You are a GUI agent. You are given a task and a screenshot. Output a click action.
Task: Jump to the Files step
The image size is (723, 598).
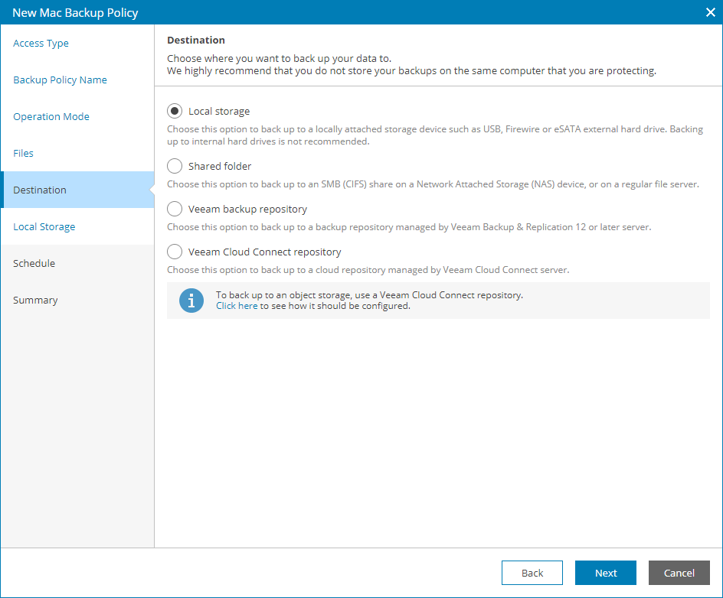[x=24, y=154]
